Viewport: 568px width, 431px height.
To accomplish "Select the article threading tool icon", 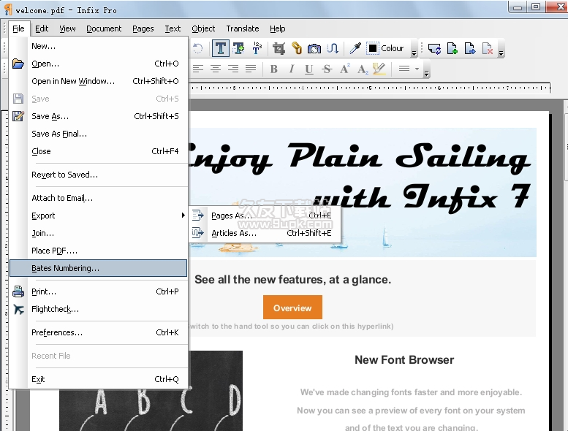I will [x=333, y=48].
